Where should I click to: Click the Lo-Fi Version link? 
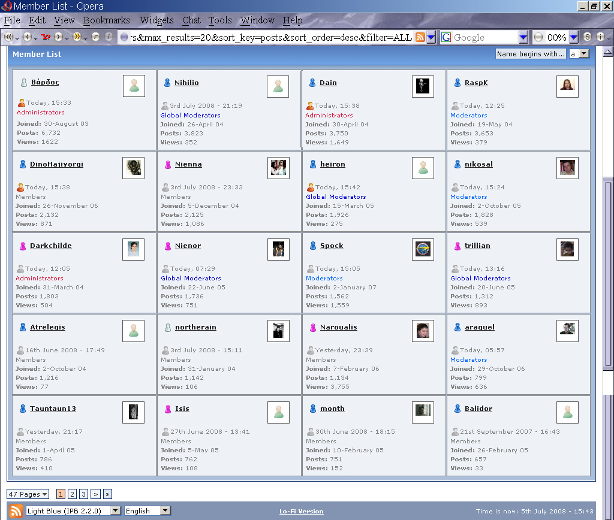coord(301,512)
